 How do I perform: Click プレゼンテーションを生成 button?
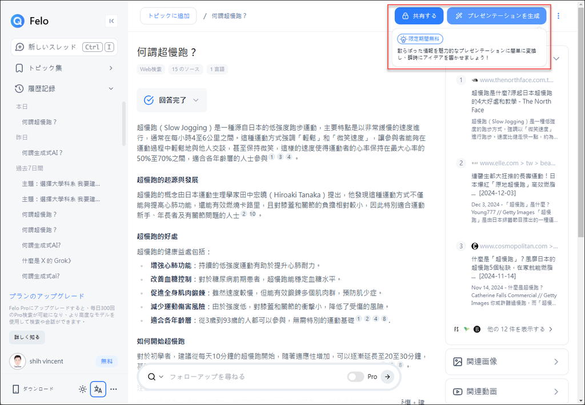(x=496, y=16)
